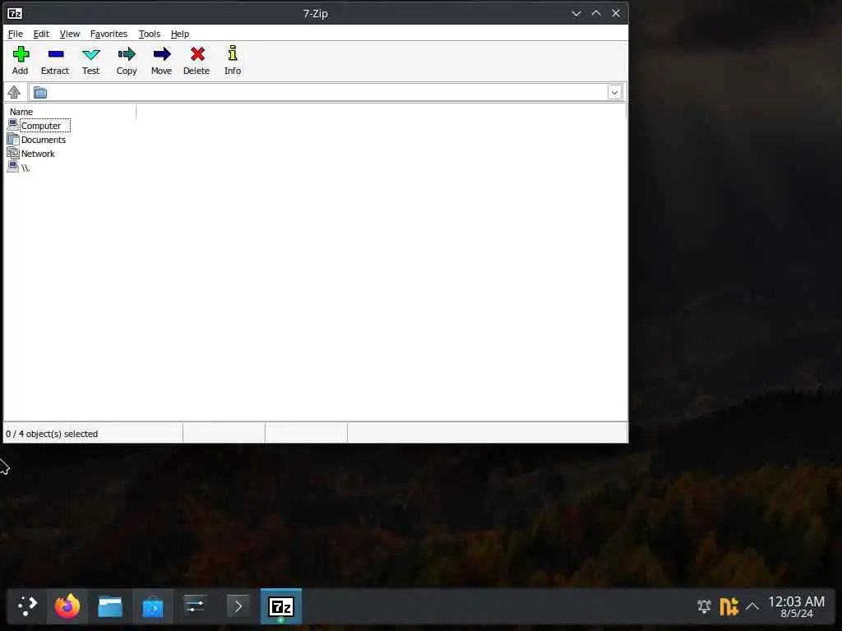Expand the address bar path dropdown
Image resolution: width=842 pixels, height=631 pixels.
coord(614,92)
